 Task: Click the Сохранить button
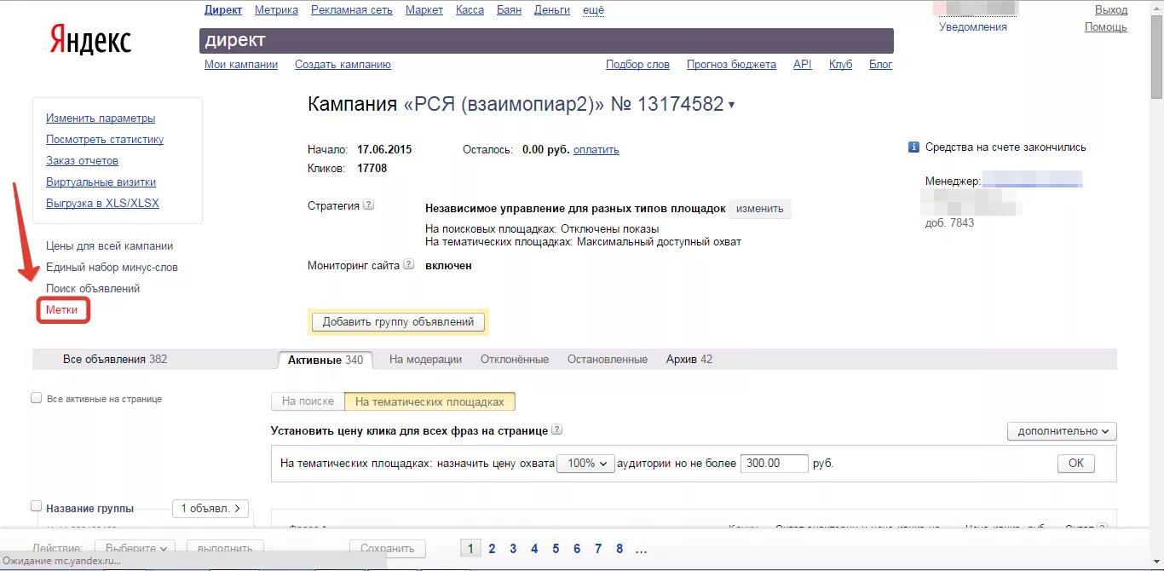click(x=388, y=548)
